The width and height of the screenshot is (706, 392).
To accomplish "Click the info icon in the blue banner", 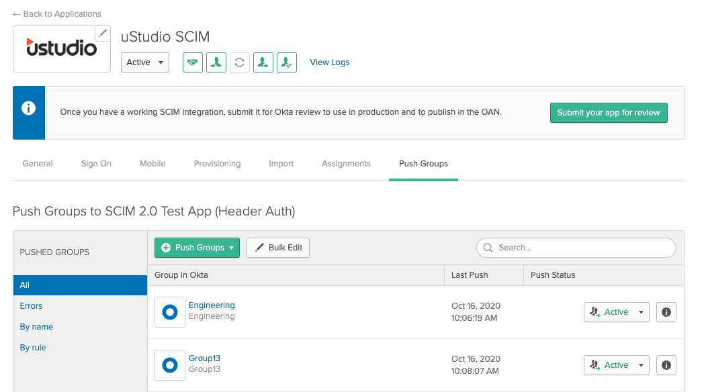I will pyautogui.click(x=28, y=109).
